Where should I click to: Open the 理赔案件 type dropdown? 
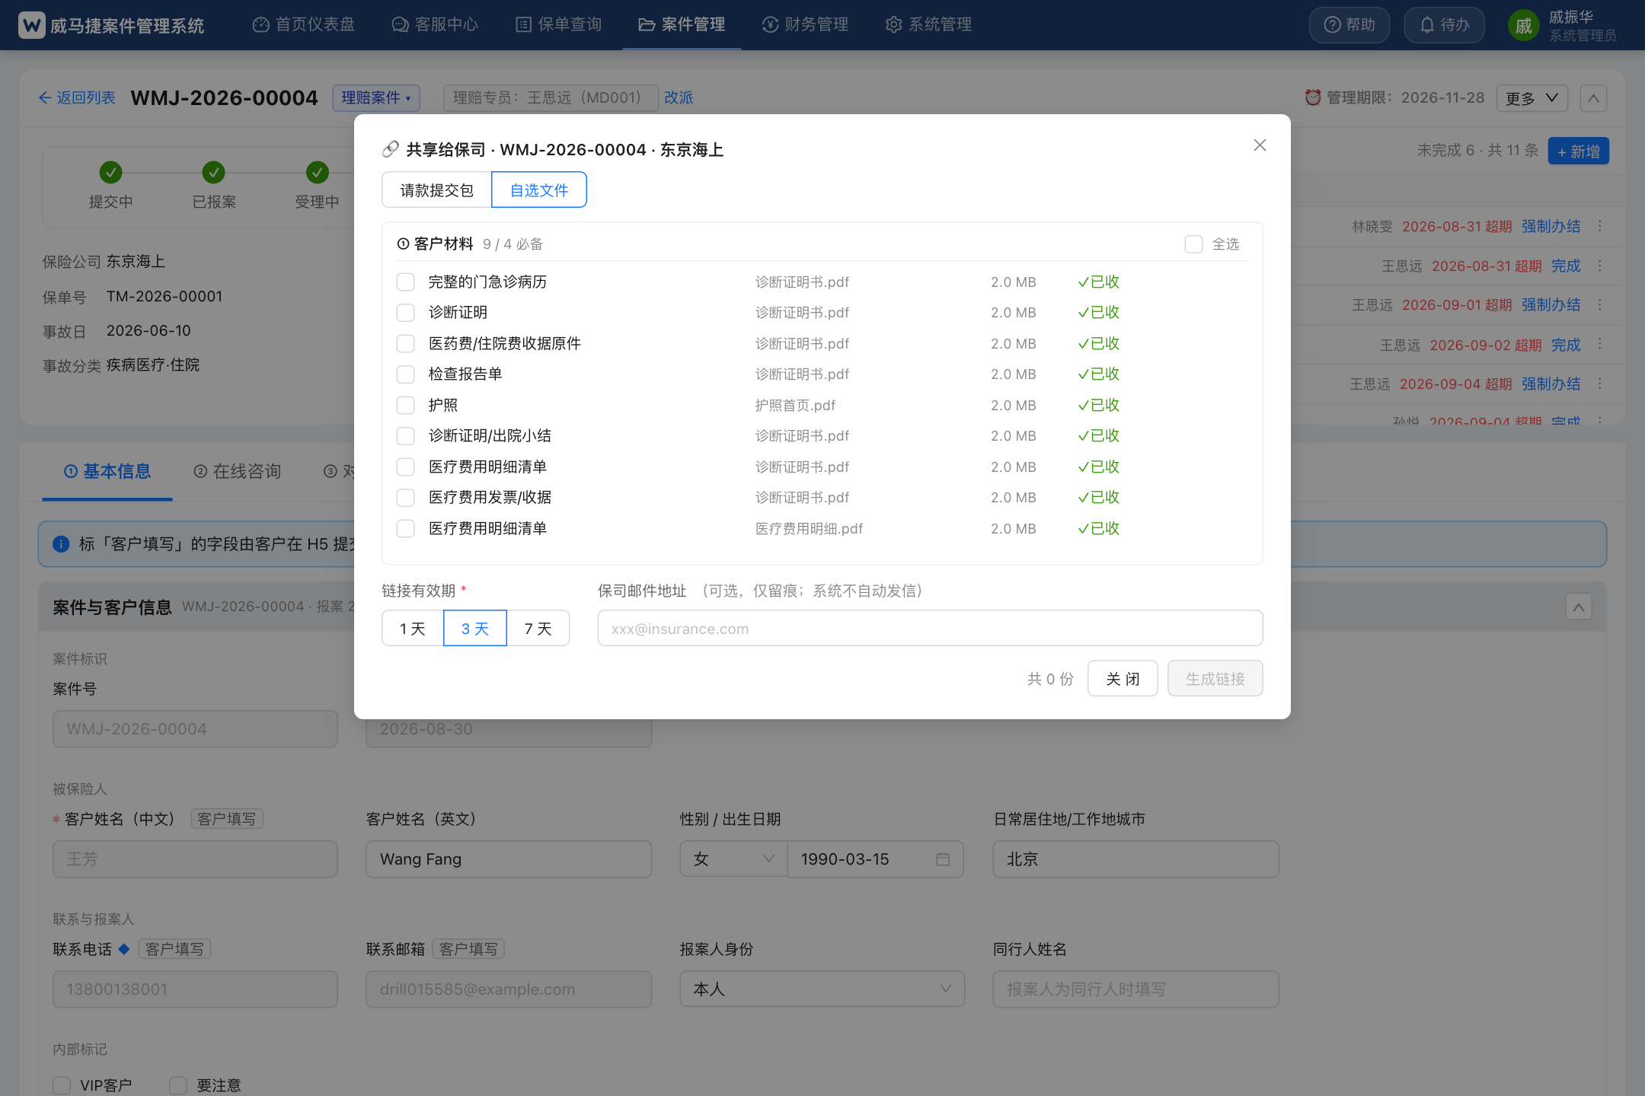[376, 97]
